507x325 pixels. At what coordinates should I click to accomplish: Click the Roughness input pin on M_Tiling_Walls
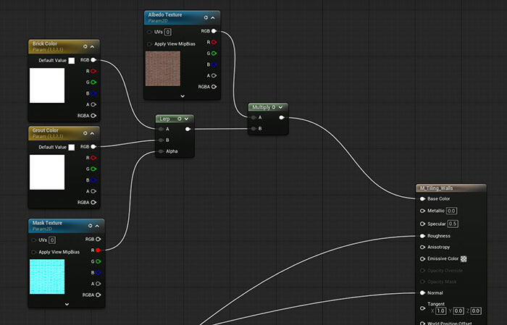point(422,235)
